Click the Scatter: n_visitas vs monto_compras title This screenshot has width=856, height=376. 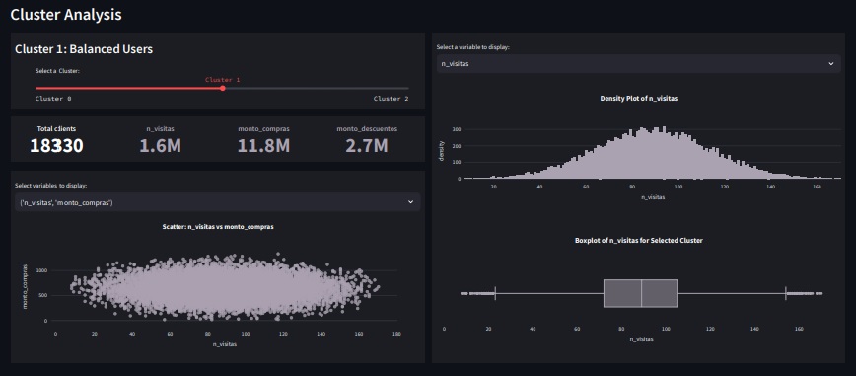(x=218, y=227)
